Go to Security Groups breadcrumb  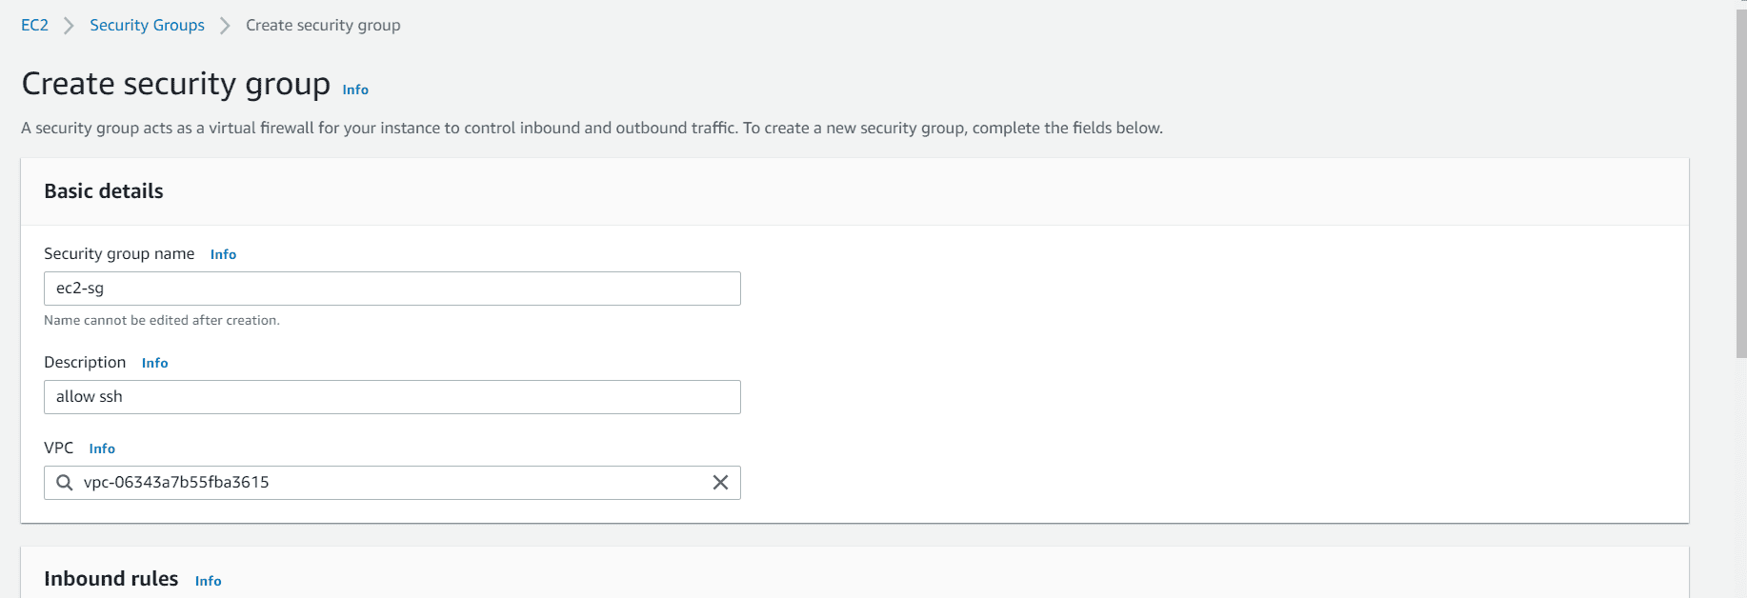147,25
